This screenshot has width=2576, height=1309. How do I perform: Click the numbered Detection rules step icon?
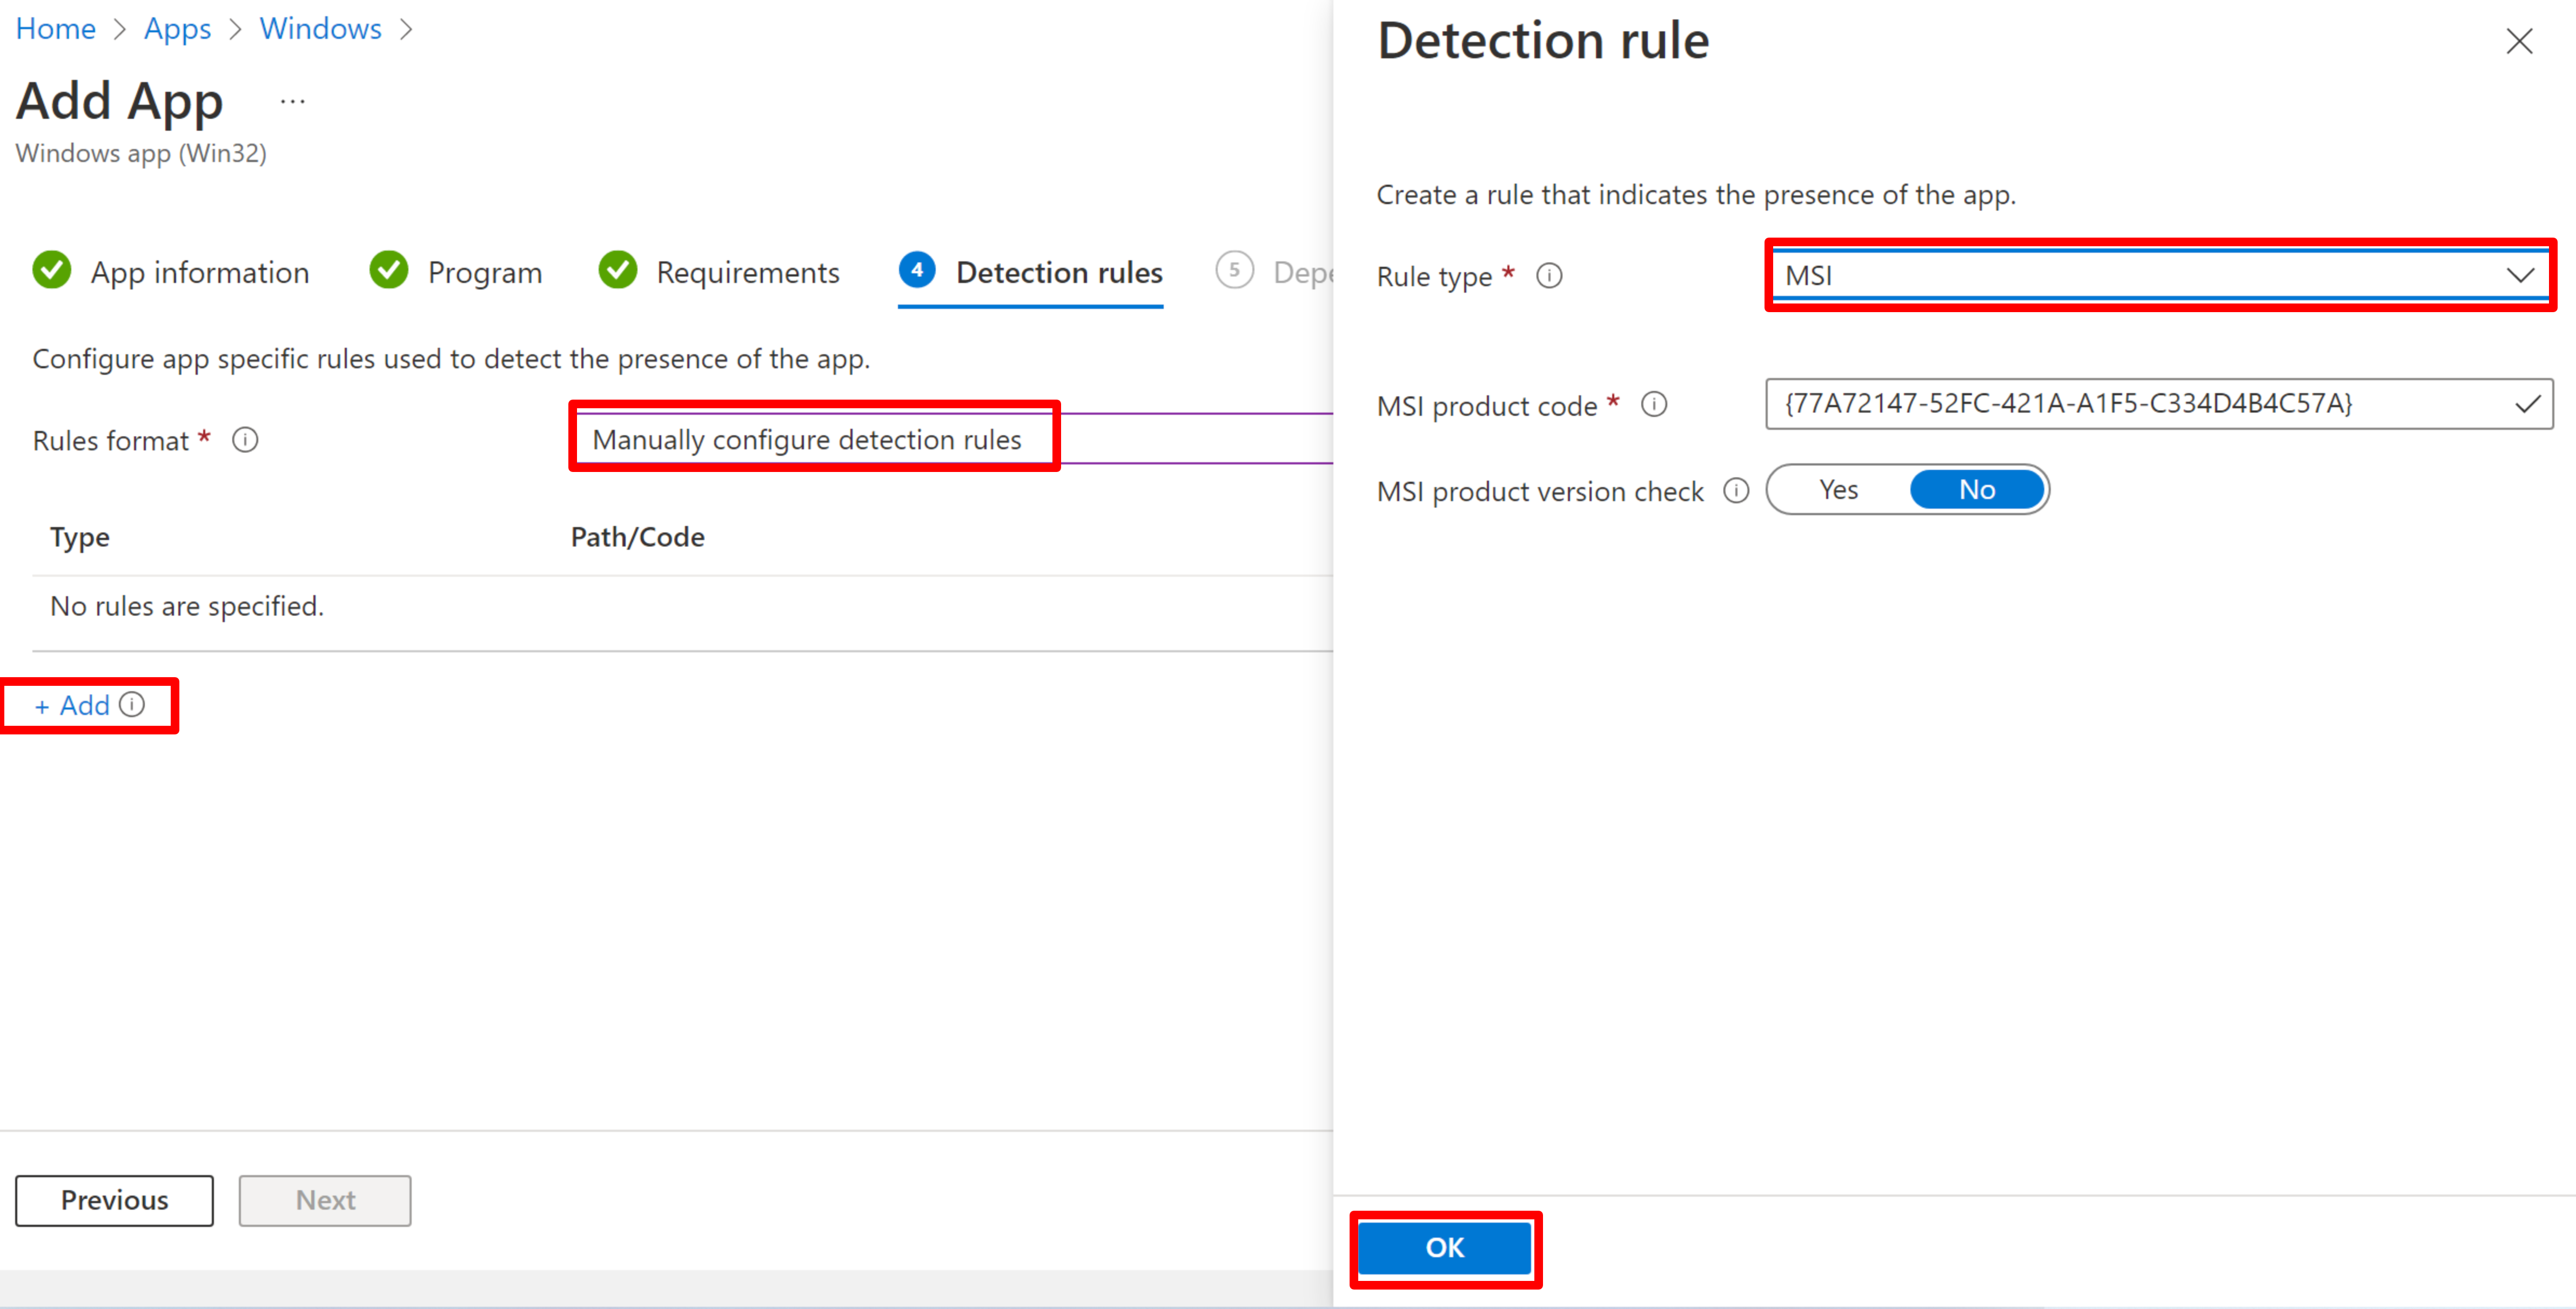[917, 271]
